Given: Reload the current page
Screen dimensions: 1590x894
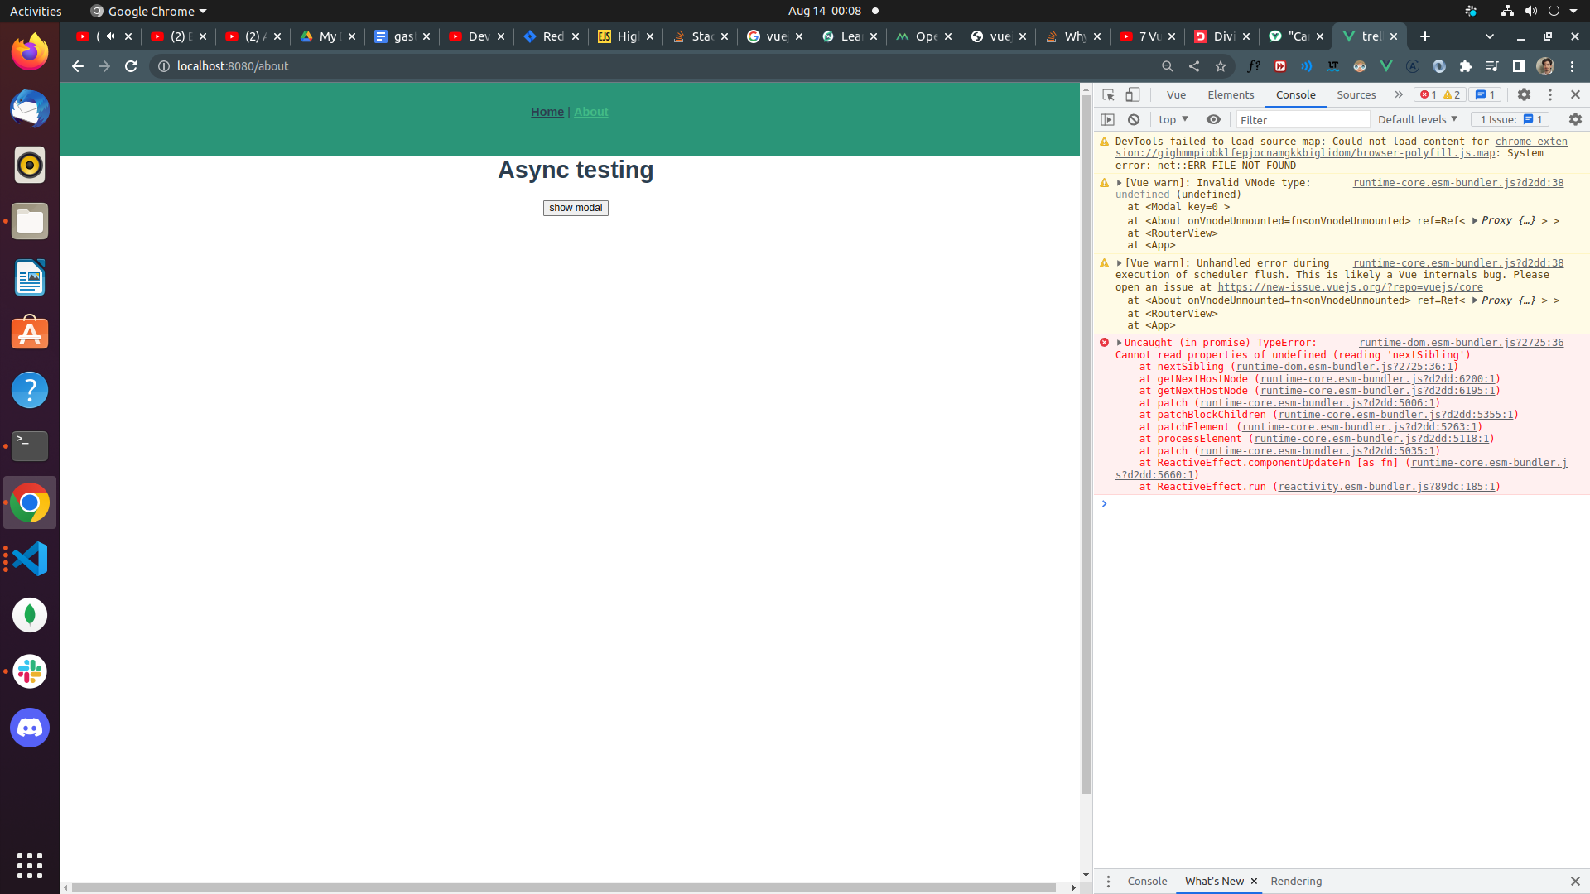Looking at the screenshot, I should coord(131,66).
